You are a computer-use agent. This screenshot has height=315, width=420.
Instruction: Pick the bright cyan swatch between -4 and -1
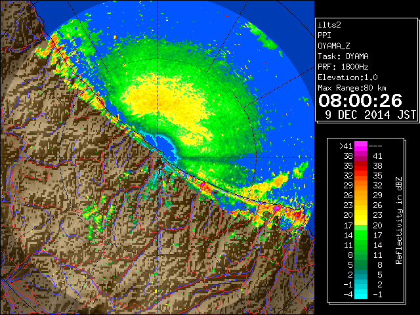361,295
